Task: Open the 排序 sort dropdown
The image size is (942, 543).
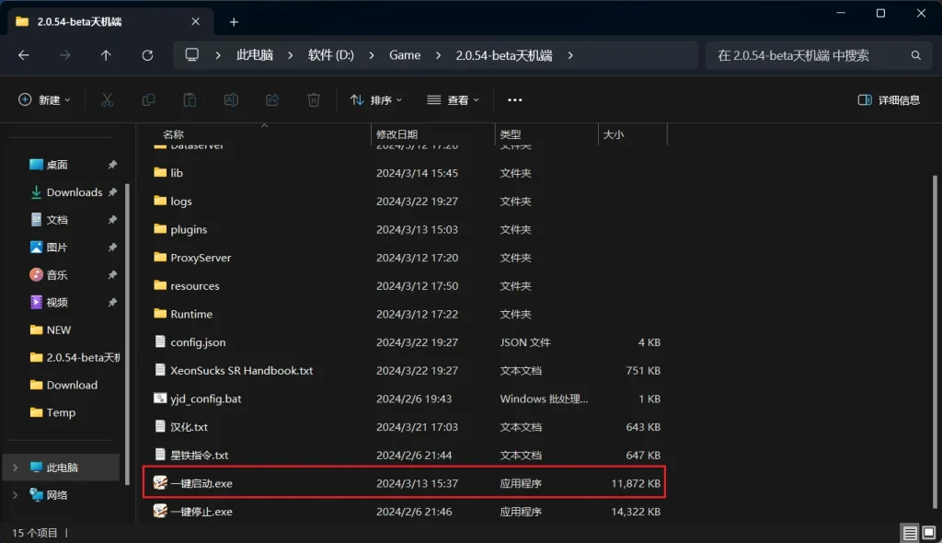Action: [377, 99]
